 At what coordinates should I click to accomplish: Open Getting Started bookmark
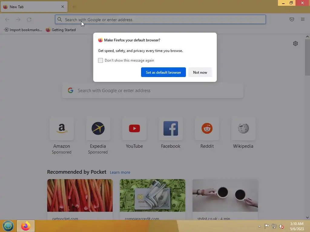61,30
